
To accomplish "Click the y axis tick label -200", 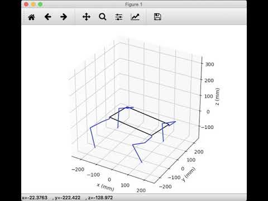I will 165,186.
